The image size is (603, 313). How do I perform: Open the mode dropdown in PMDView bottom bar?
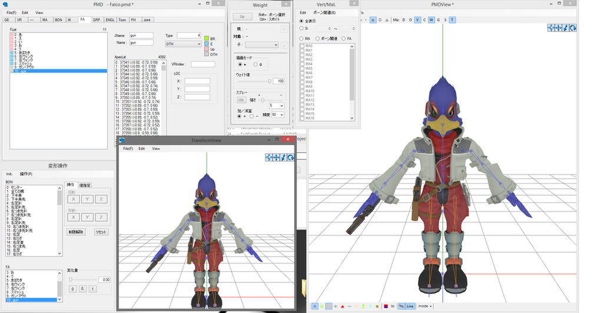tap(425, 306)
